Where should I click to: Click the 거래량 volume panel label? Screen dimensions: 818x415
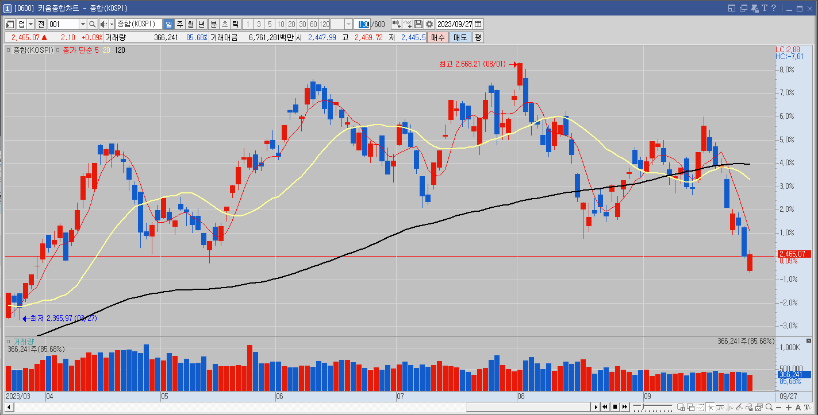[24, 341]
